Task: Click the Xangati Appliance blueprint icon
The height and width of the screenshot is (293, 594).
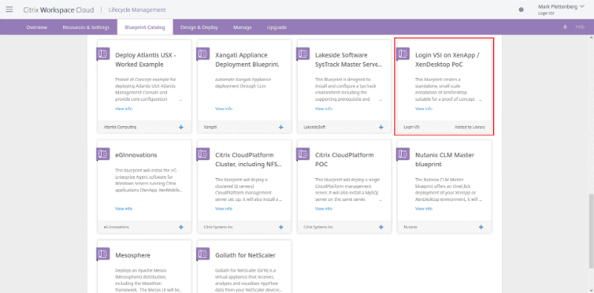Action: (x=203, y=53)
